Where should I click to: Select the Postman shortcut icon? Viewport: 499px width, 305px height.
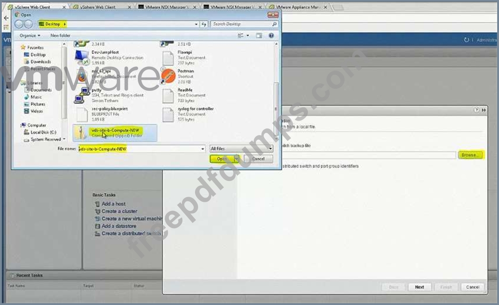(168, 76)
